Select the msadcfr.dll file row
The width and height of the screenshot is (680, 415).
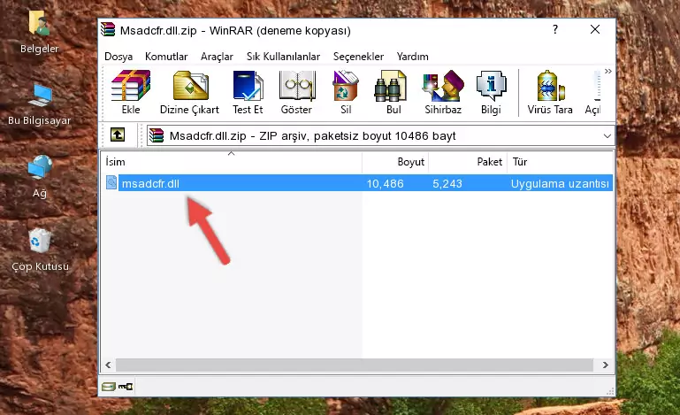pos(358,183)
